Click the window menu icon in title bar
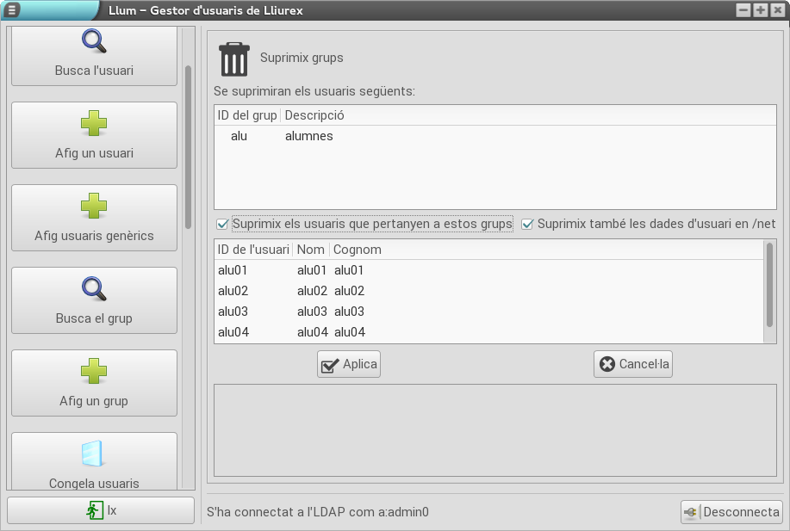Viewport: 790px width, 531px height. pyautogui.click(x=13, y=10)
